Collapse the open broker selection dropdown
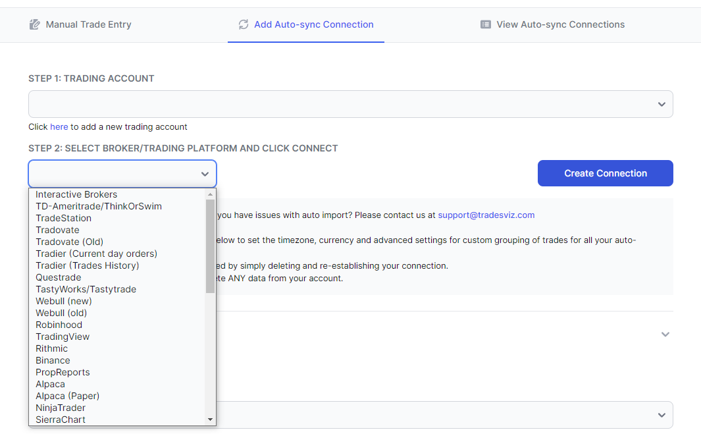The image size is (701, 434). tap(204, 173)
